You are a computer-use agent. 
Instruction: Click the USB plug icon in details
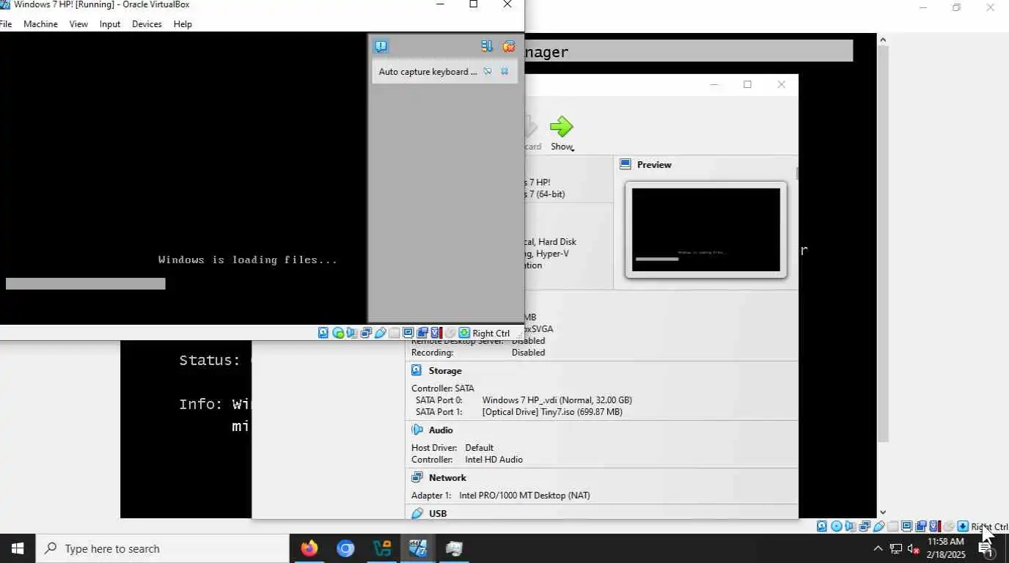click(417, 514)
